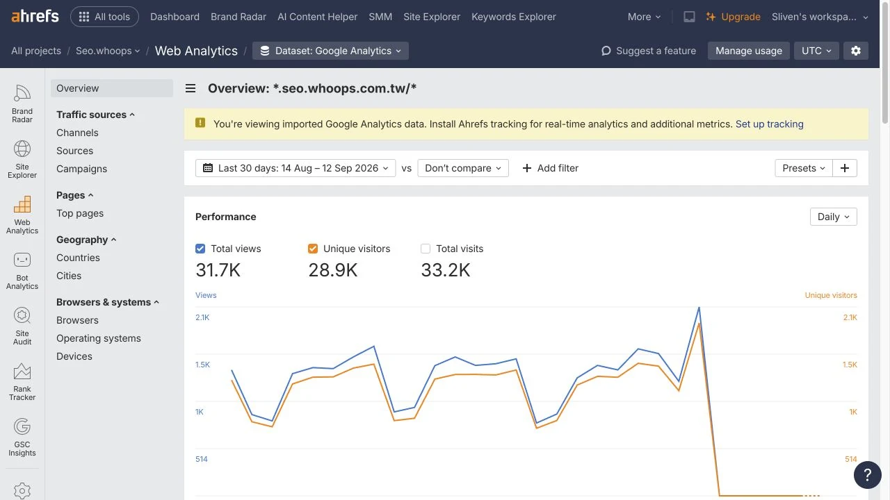Open the Daily granularity dropdown
The width and height of the screenshot is (890, 500).
[834, 217]
